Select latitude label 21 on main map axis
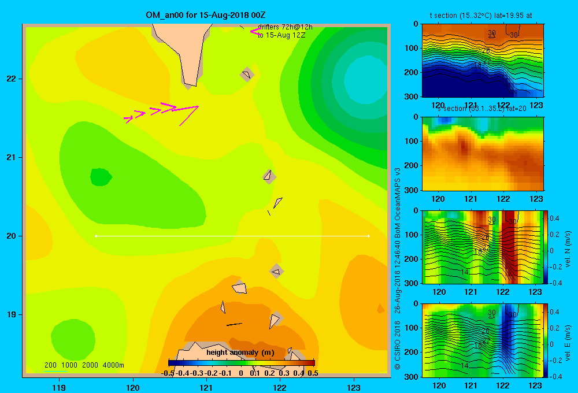 click(x=12, y=157)
